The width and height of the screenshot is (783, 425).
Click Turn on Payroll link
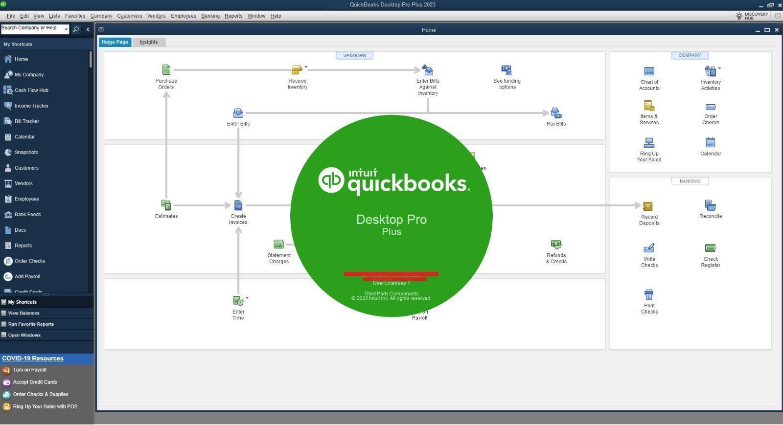point(29,370)
